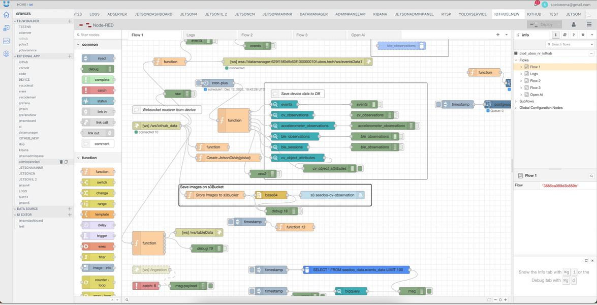Image resolution: width=597 pixels, height=305 pixels.
Task: Open the grafana external app link
Action: (24, 103)
